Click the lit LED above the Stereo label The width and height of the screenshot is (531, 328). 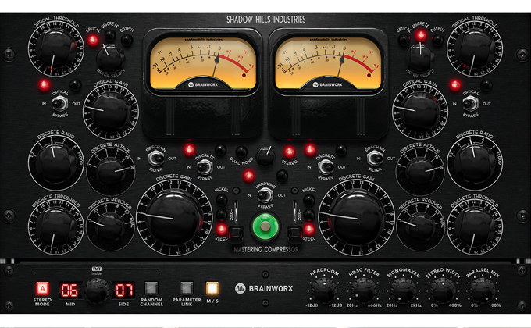point(289,152)
